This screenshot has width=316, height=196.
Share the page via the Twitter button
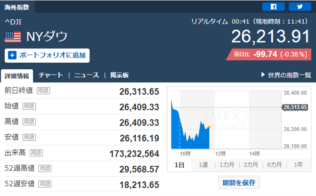(x=300, y=7)
